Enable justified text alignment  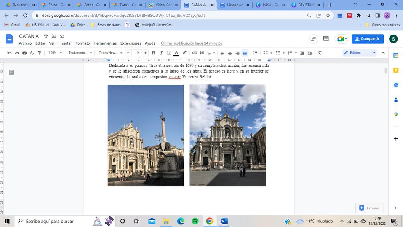click(245, 53)
